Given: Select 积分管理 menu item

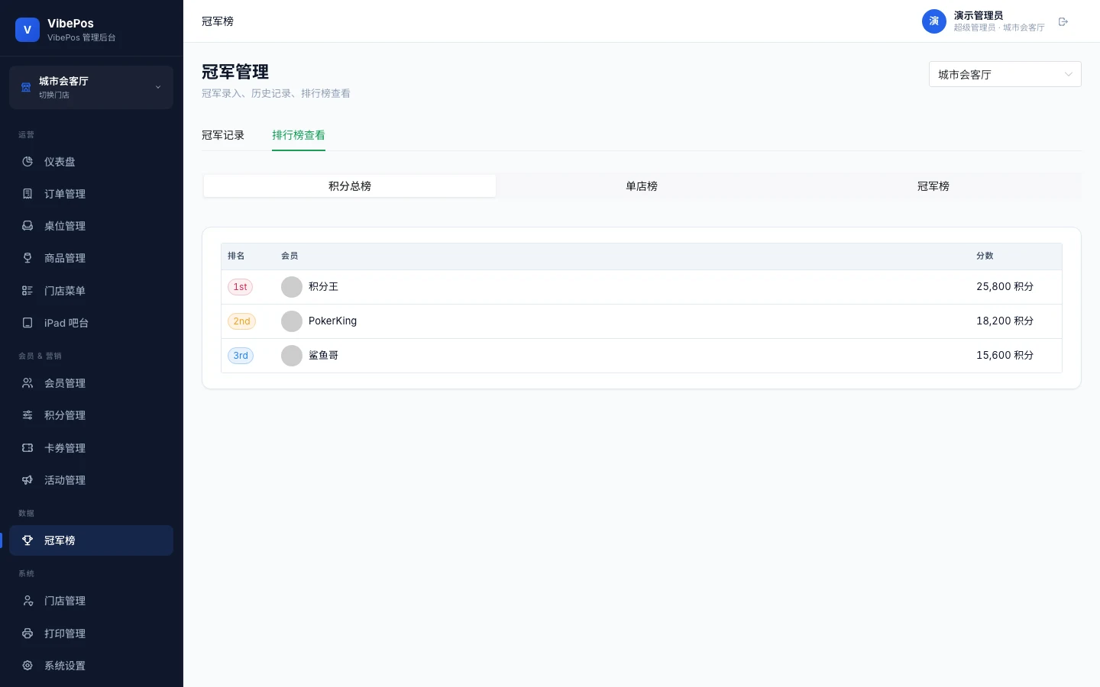Looking at the screenshot, I should (91, 415).
